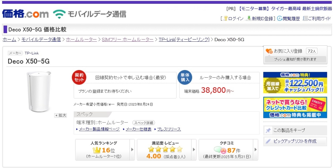Click the ルーターのみ購入する場合 heading
Screen dimensions: 333x168
click(x=225, y=78)
